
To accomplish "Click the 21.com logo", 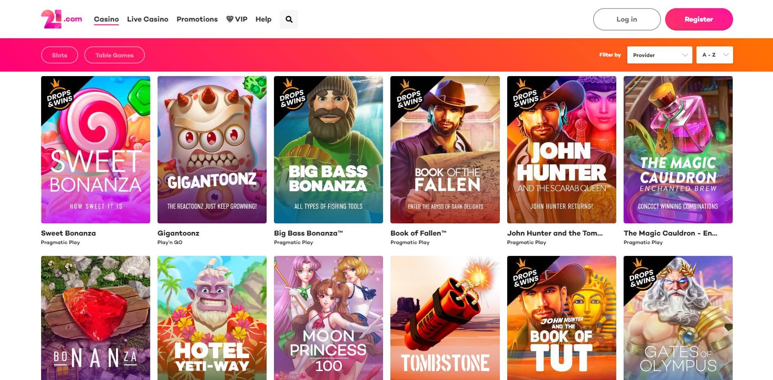I will point(61,19).
